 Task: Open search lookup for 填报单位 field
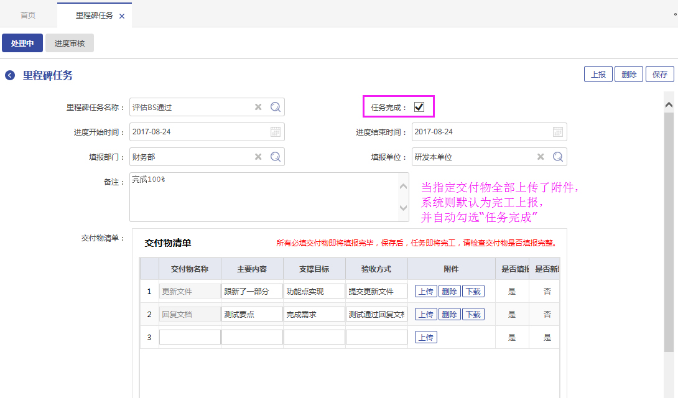[x=558, y=157]
